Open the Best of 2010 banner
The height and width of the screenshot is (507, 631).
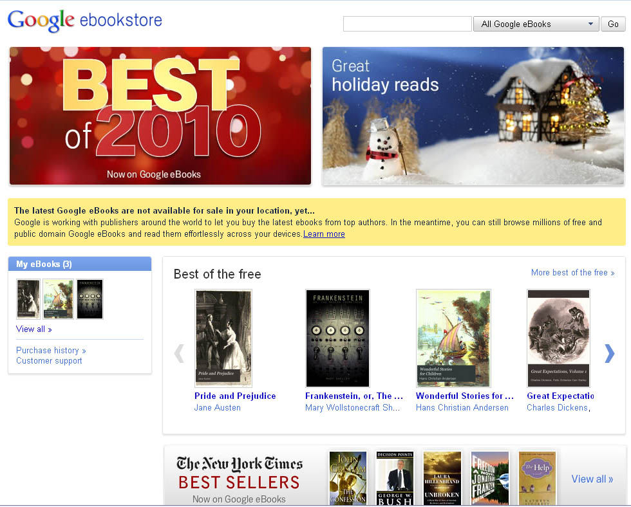click(160, 116)
